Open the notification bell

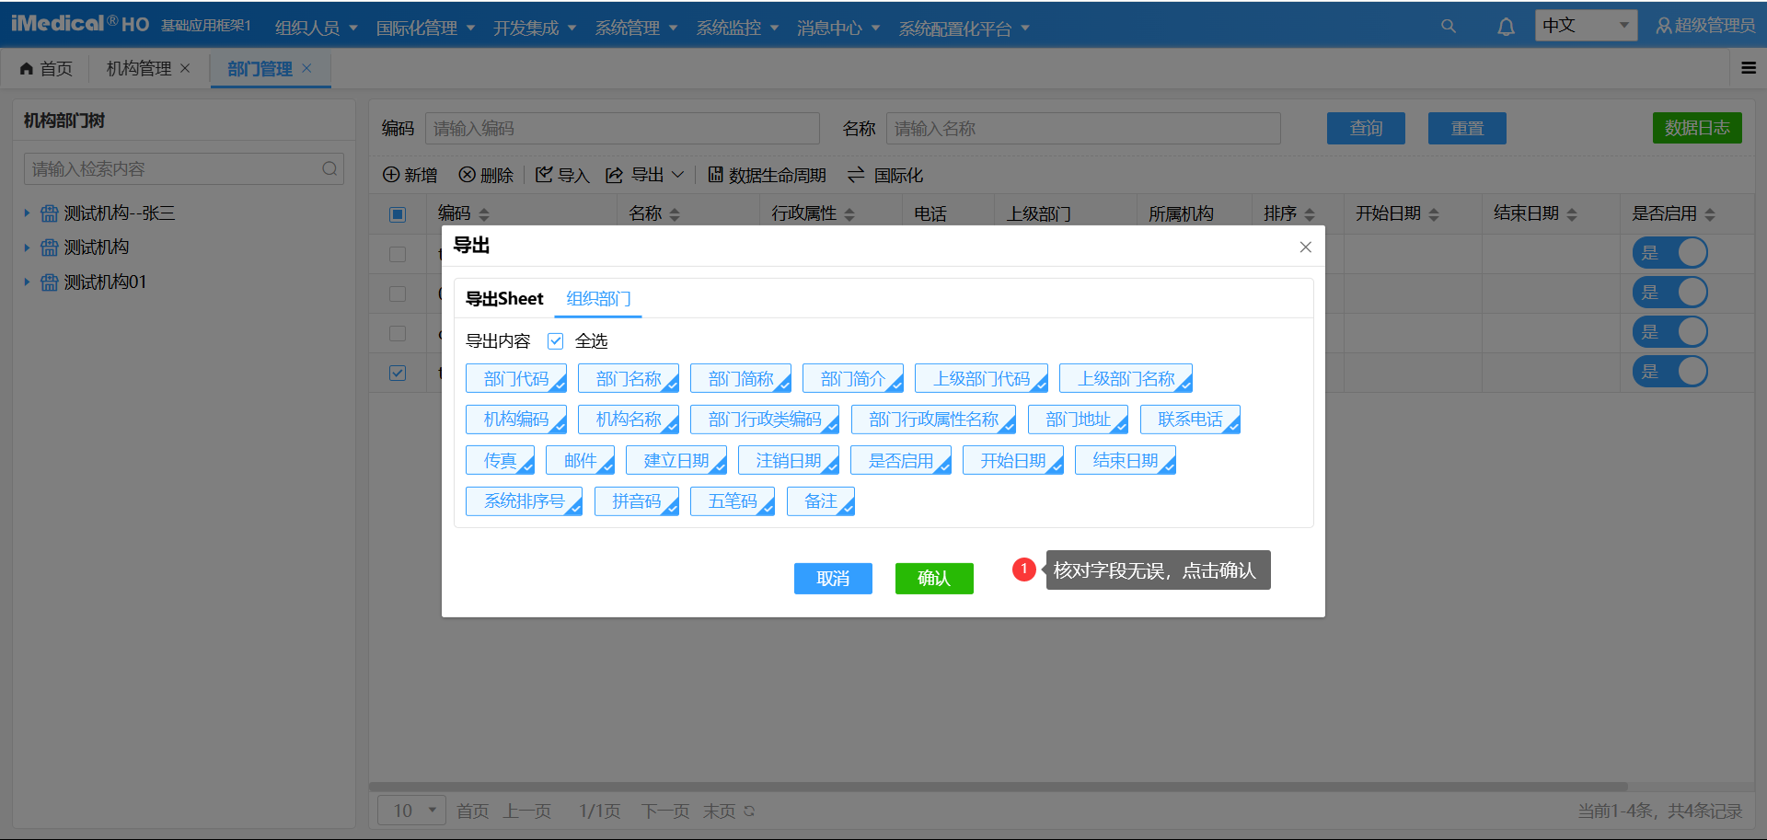[x=1506, y=27]
